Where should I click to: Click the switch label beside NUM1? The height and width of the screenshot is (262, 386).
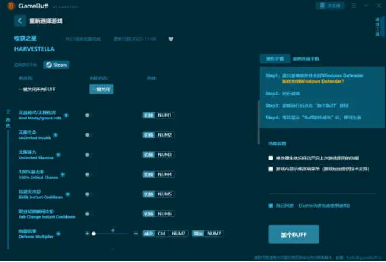tap(149, 115)
